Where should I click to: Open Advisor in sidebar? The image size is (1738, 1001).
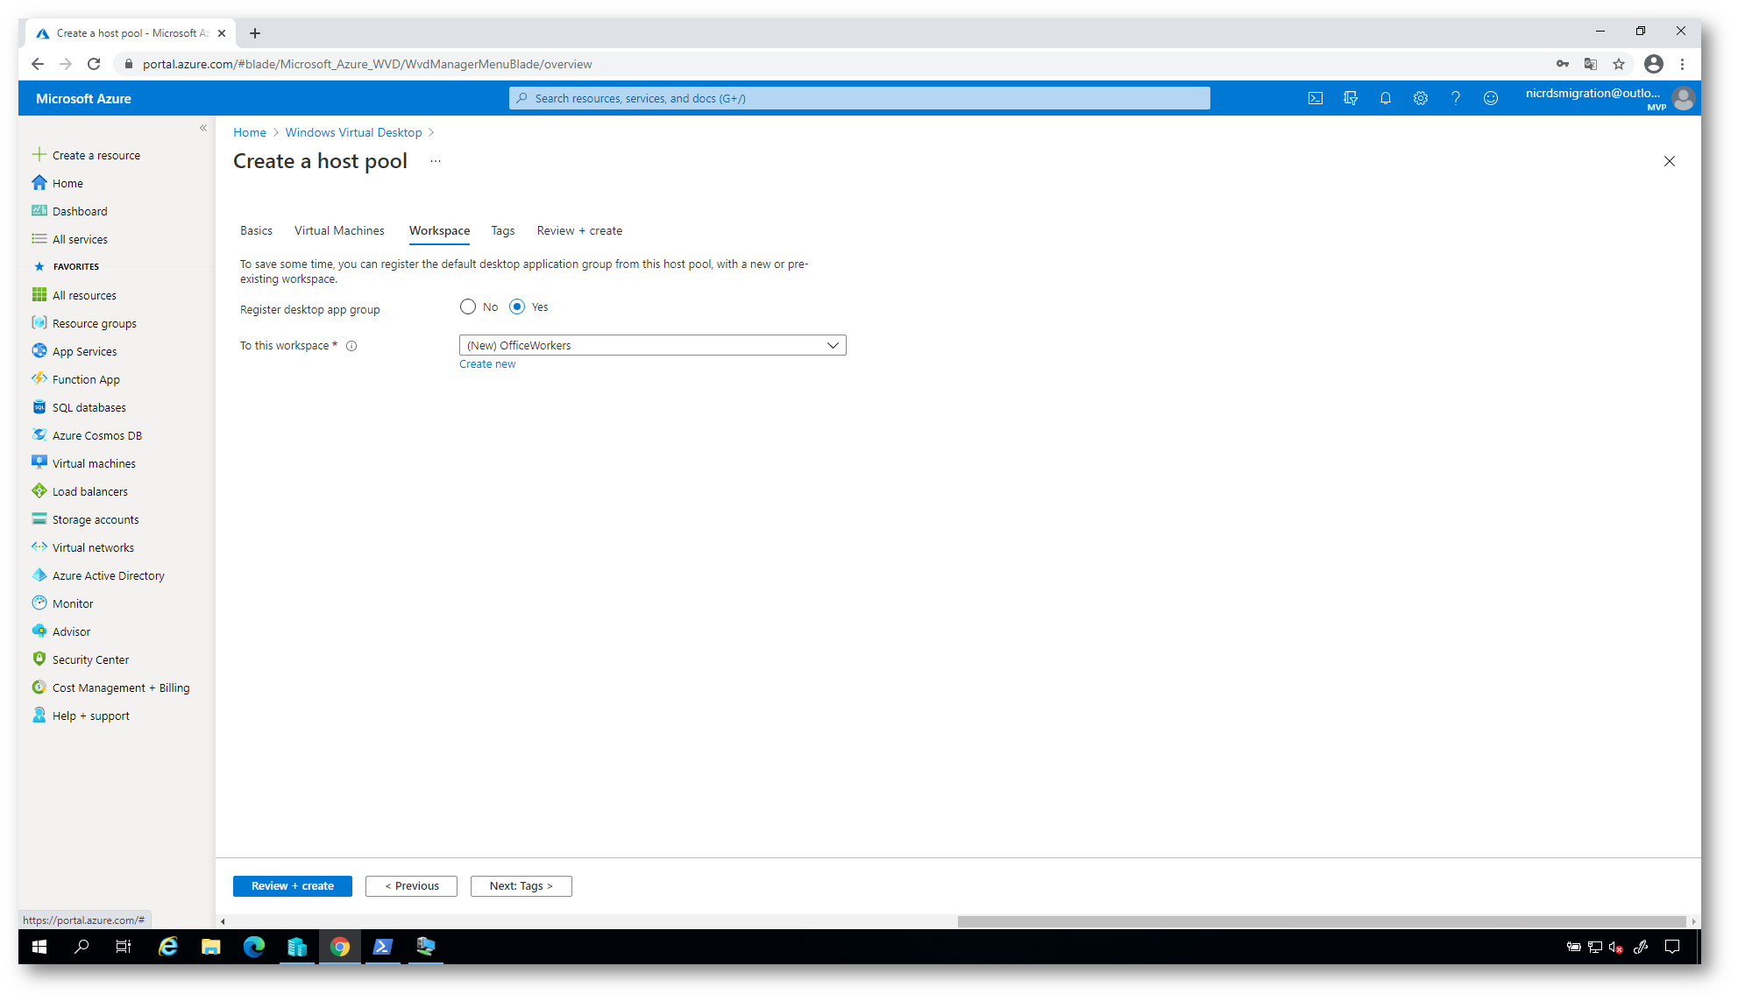click(61, 631)
